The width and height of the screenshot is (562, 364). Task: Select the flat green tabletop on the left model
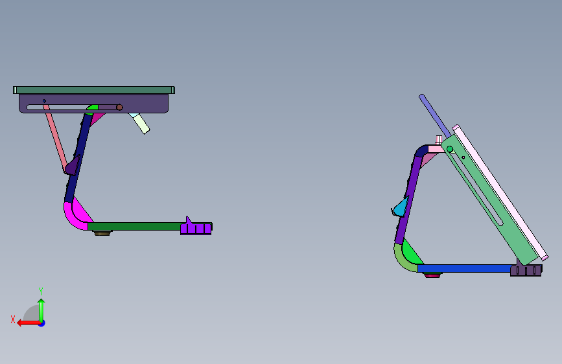pyautogui.click(x=94, y=90)
